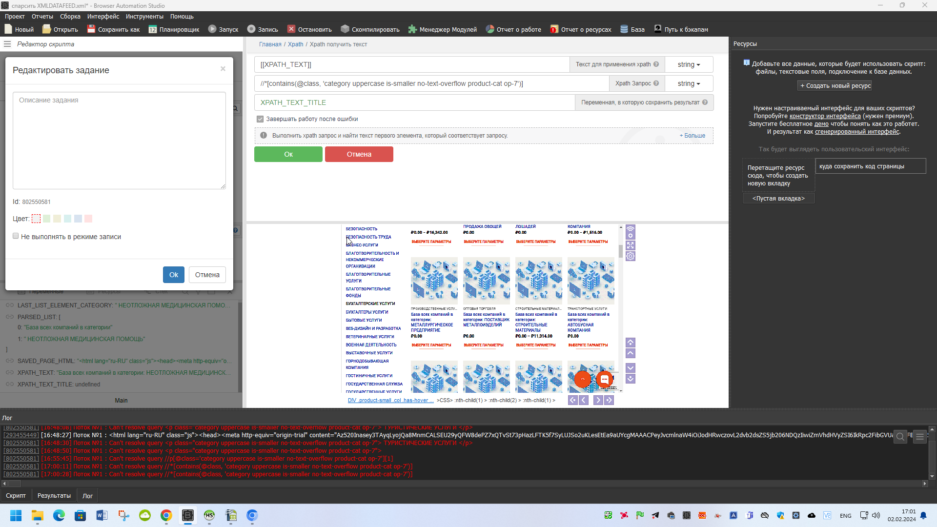Click the XPATH_TEXT_TITLE variable field

coord(414,102)
